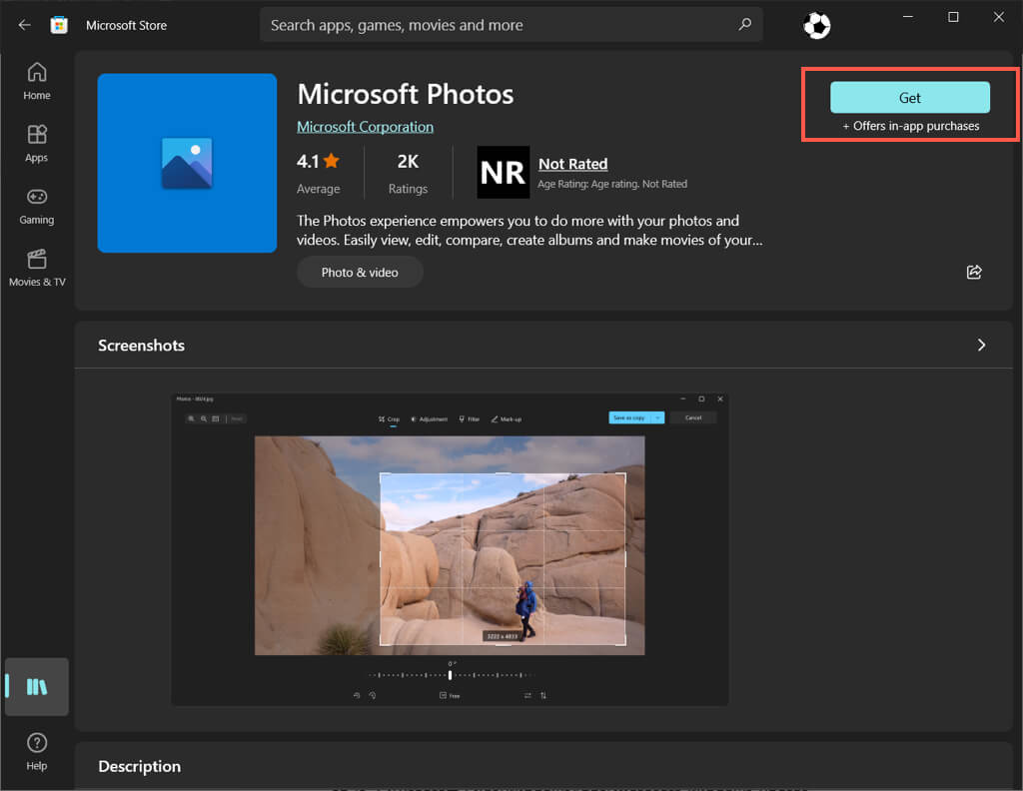
Task: Click the search magnifier icon
Action: (744, 25)
